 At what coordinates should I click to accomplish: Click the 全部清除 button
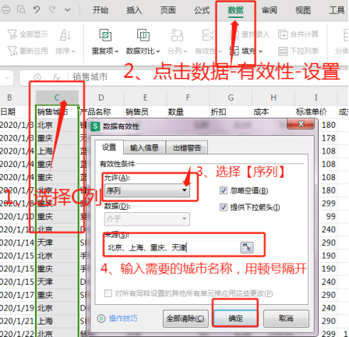click(x=185, y=318)
